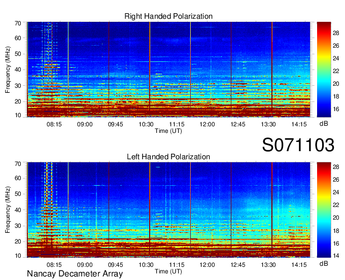Click 70 frequency tick of Right Handed plot

[x=18, y=23]
